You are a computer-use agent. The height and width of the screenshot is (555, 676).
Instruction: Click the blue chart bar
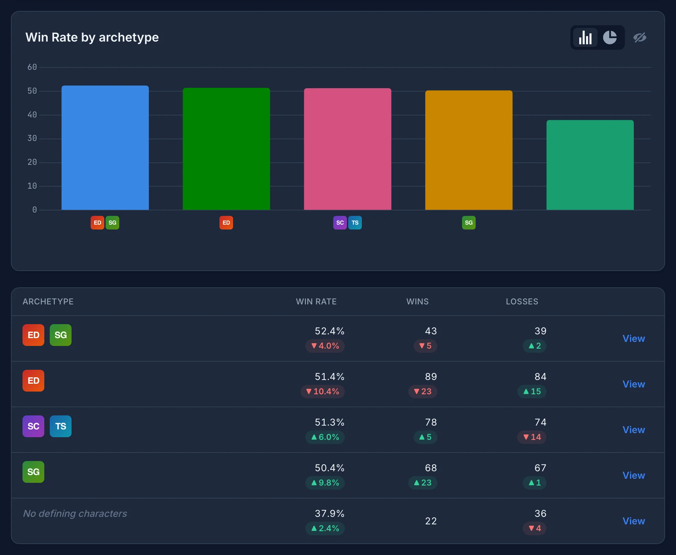pyautogui.click(x=105, y=148)
